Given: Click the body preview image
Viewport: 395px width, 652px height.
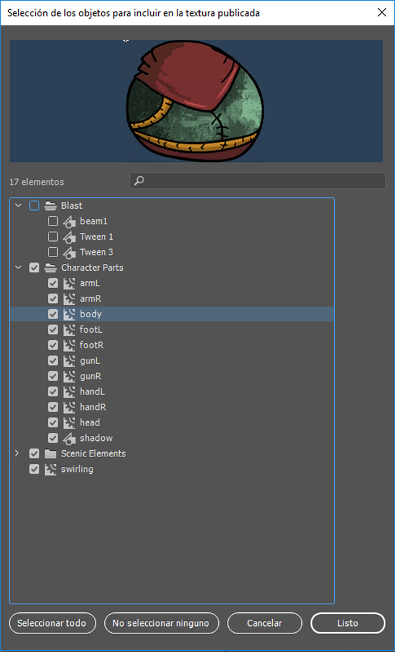Looking at the screenshot, I should click(x=196, y=101).
